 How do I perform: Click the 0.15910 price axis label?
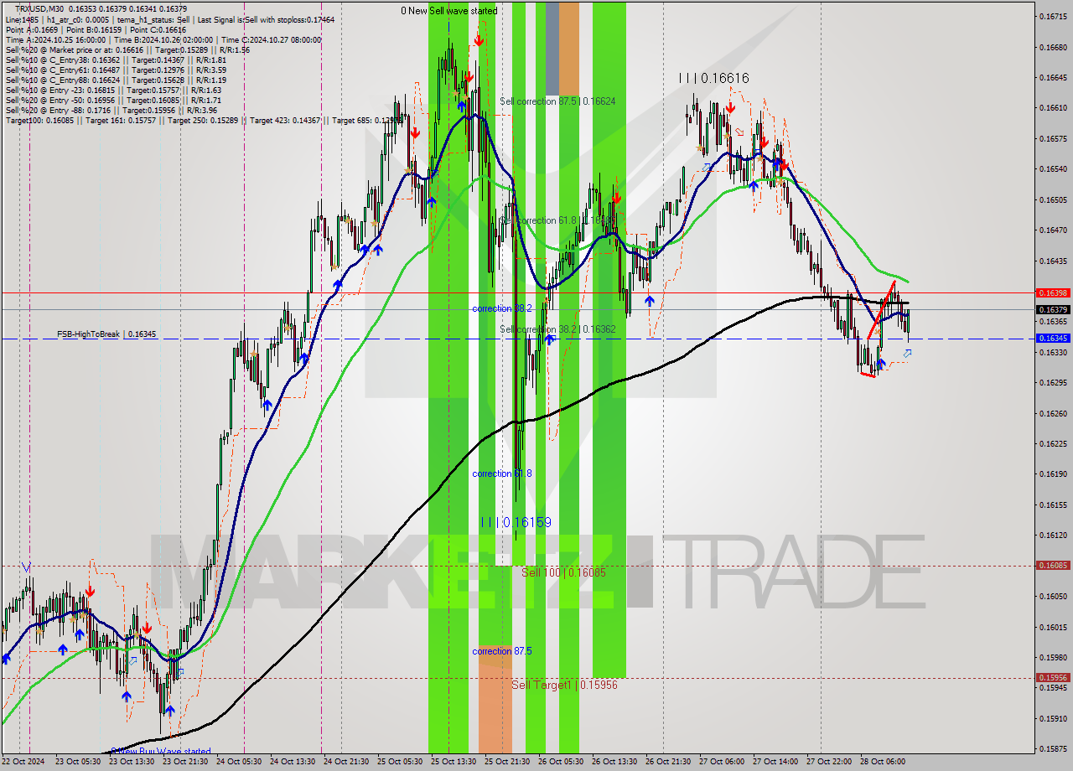click(x=1053, y=719)
